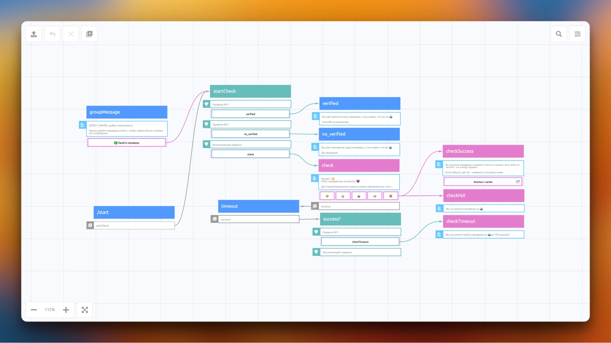Click the share icon on Кнопка с чатом
This screenshot has width=611, height=343.
pyautogui.click(x=518, y=182)
